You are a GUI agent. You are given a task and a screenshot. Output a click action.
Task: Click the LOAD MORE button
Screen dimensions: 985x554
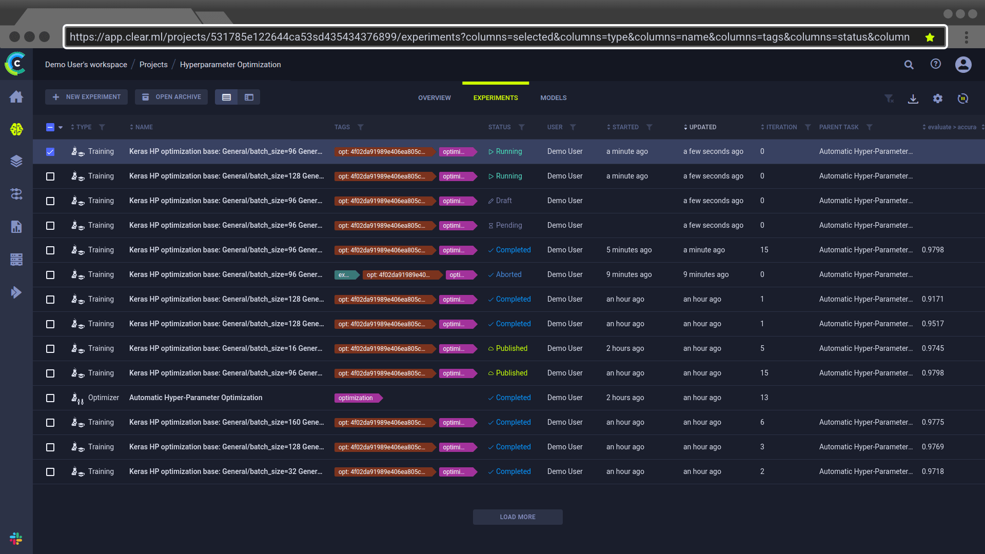click(x=517, y=517)
